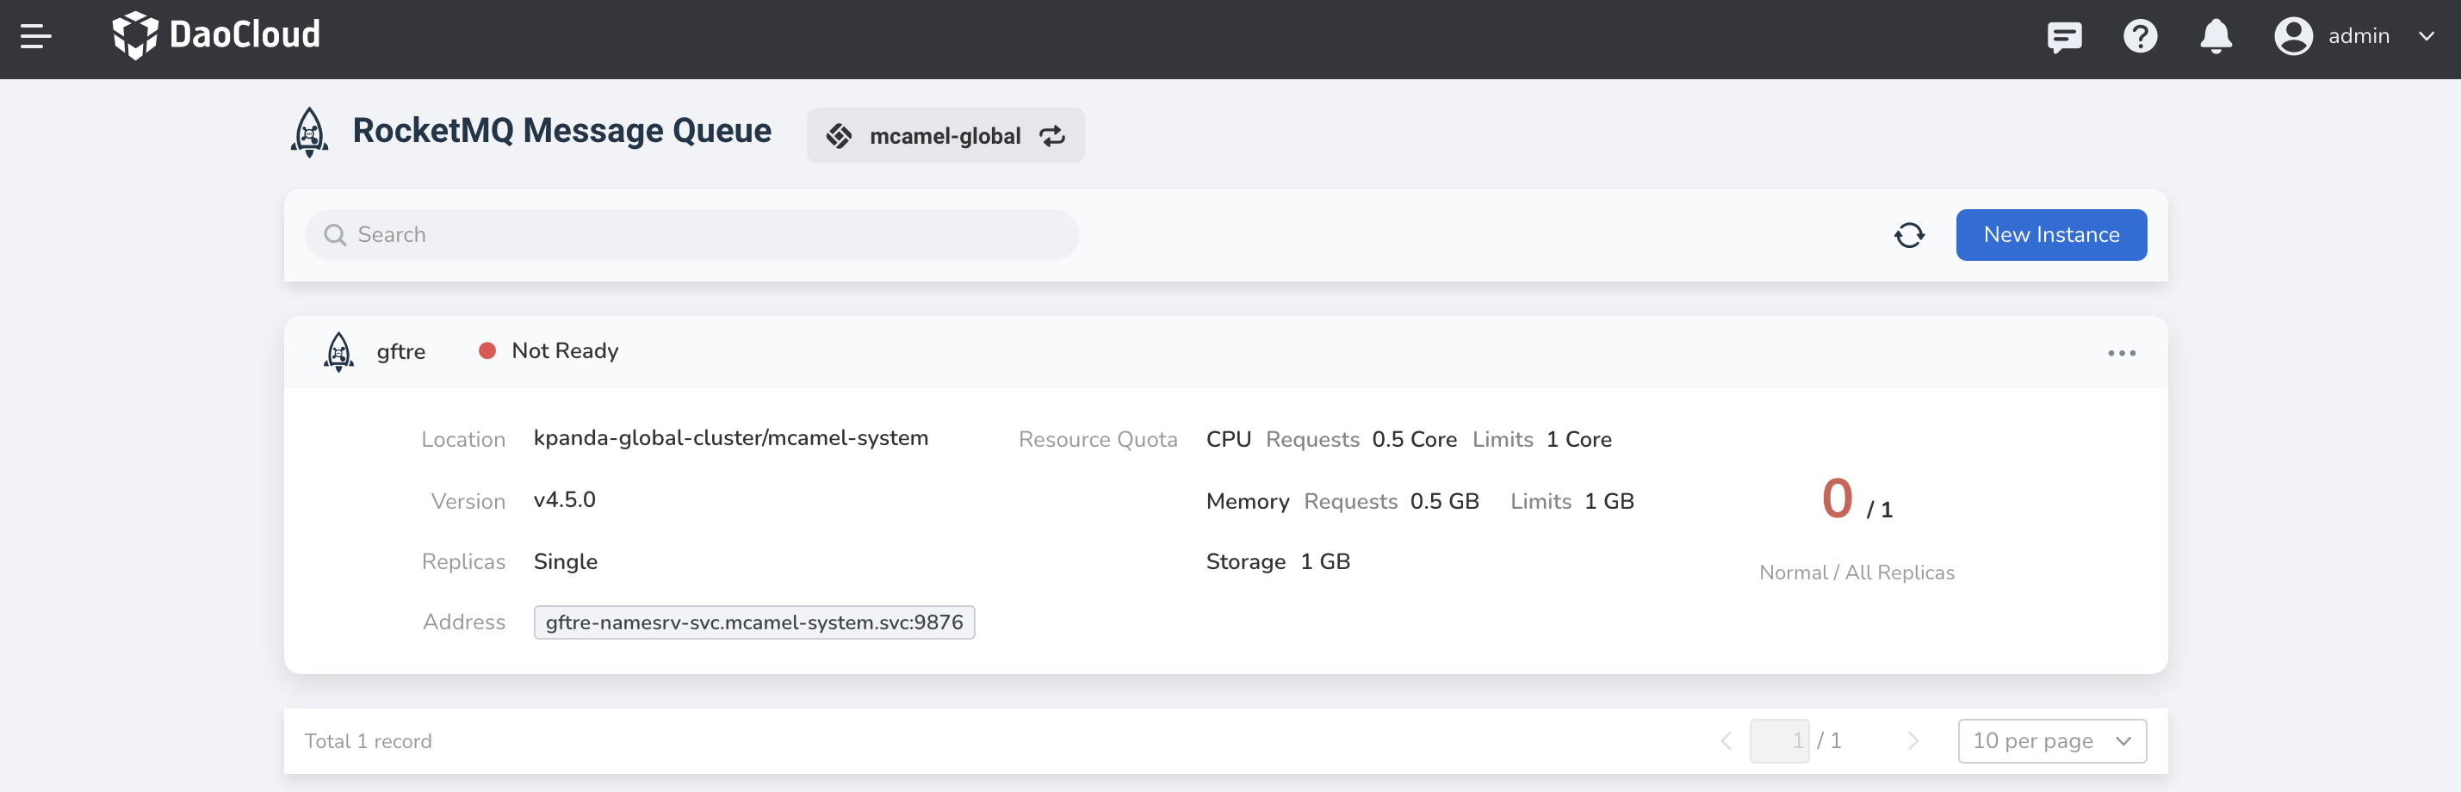This screenshot has width=2461, height=792.
Task: View notifications via the bell icon
Action: click(x=2216, y=36)
